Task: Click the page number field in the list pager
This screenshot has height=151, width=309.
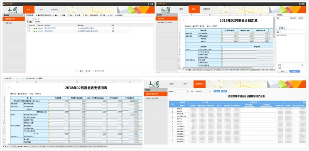Action: click(84, 71)
